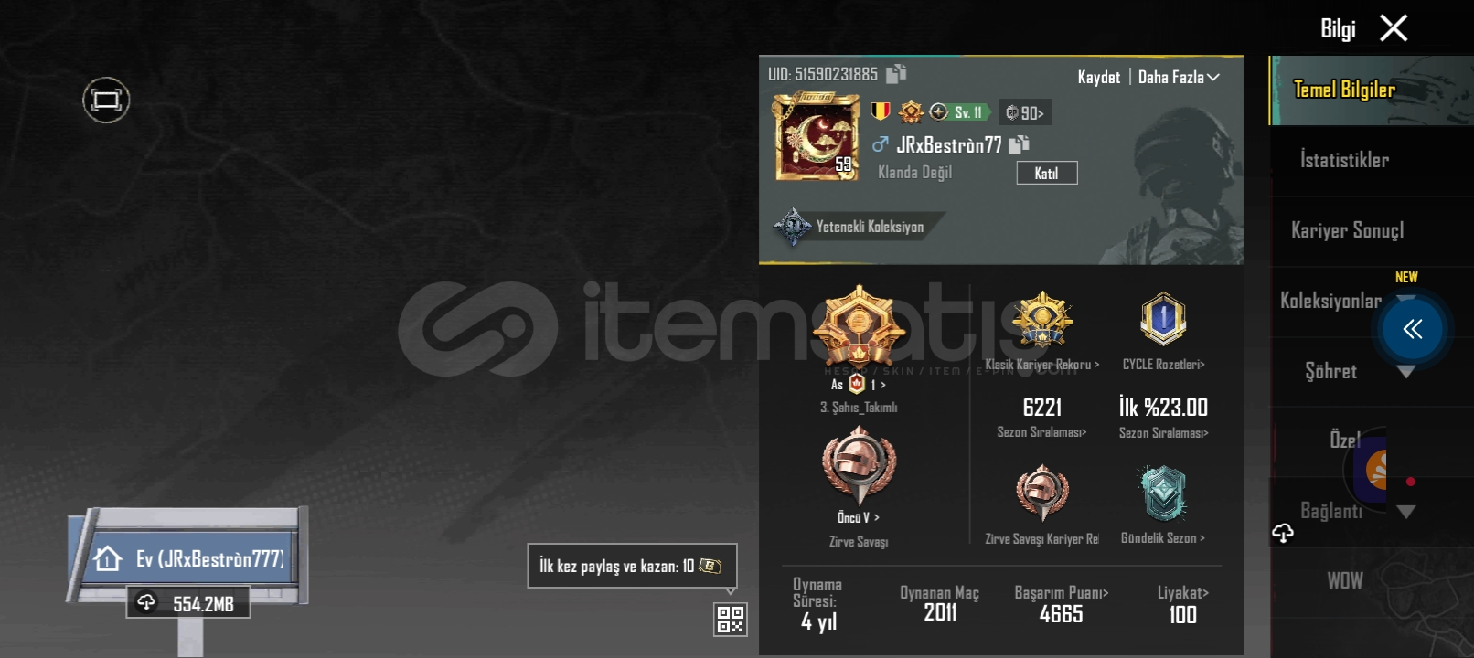Expand the 90> popularity counter

point(1025,112)
